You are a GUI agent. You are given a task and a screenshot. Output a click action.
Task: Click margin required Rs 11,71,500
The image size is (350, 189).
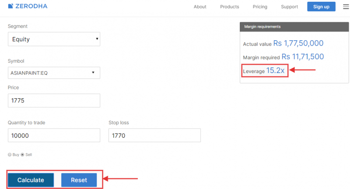click(303, 57)
